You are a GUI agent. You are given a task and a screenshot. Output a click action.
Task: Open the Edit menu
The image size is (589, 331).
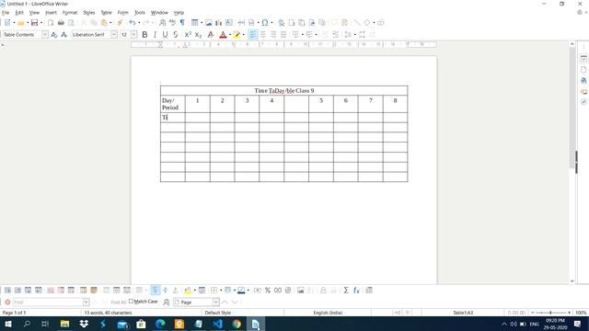tap(19, 13)
